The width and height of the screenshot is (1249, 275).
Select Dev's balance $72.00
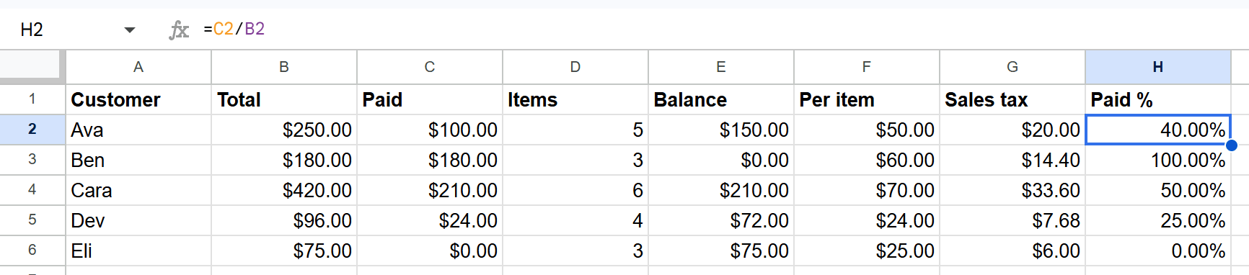pyautogui.click(x=721, y=220)
